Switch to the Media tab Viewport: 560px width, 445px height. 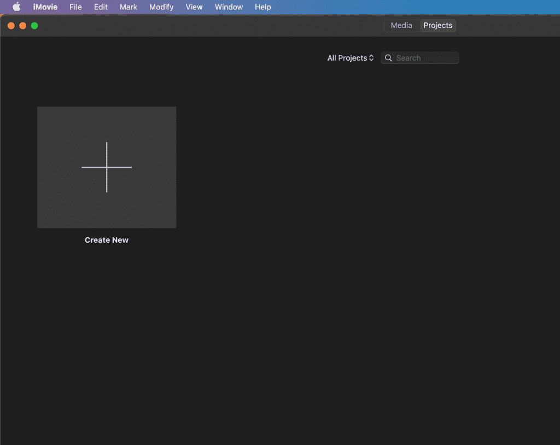pos(401,25)
